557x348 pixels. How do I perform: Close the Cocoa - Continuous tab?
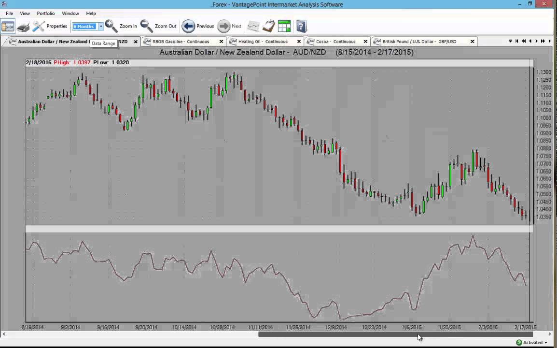[365, 42]
